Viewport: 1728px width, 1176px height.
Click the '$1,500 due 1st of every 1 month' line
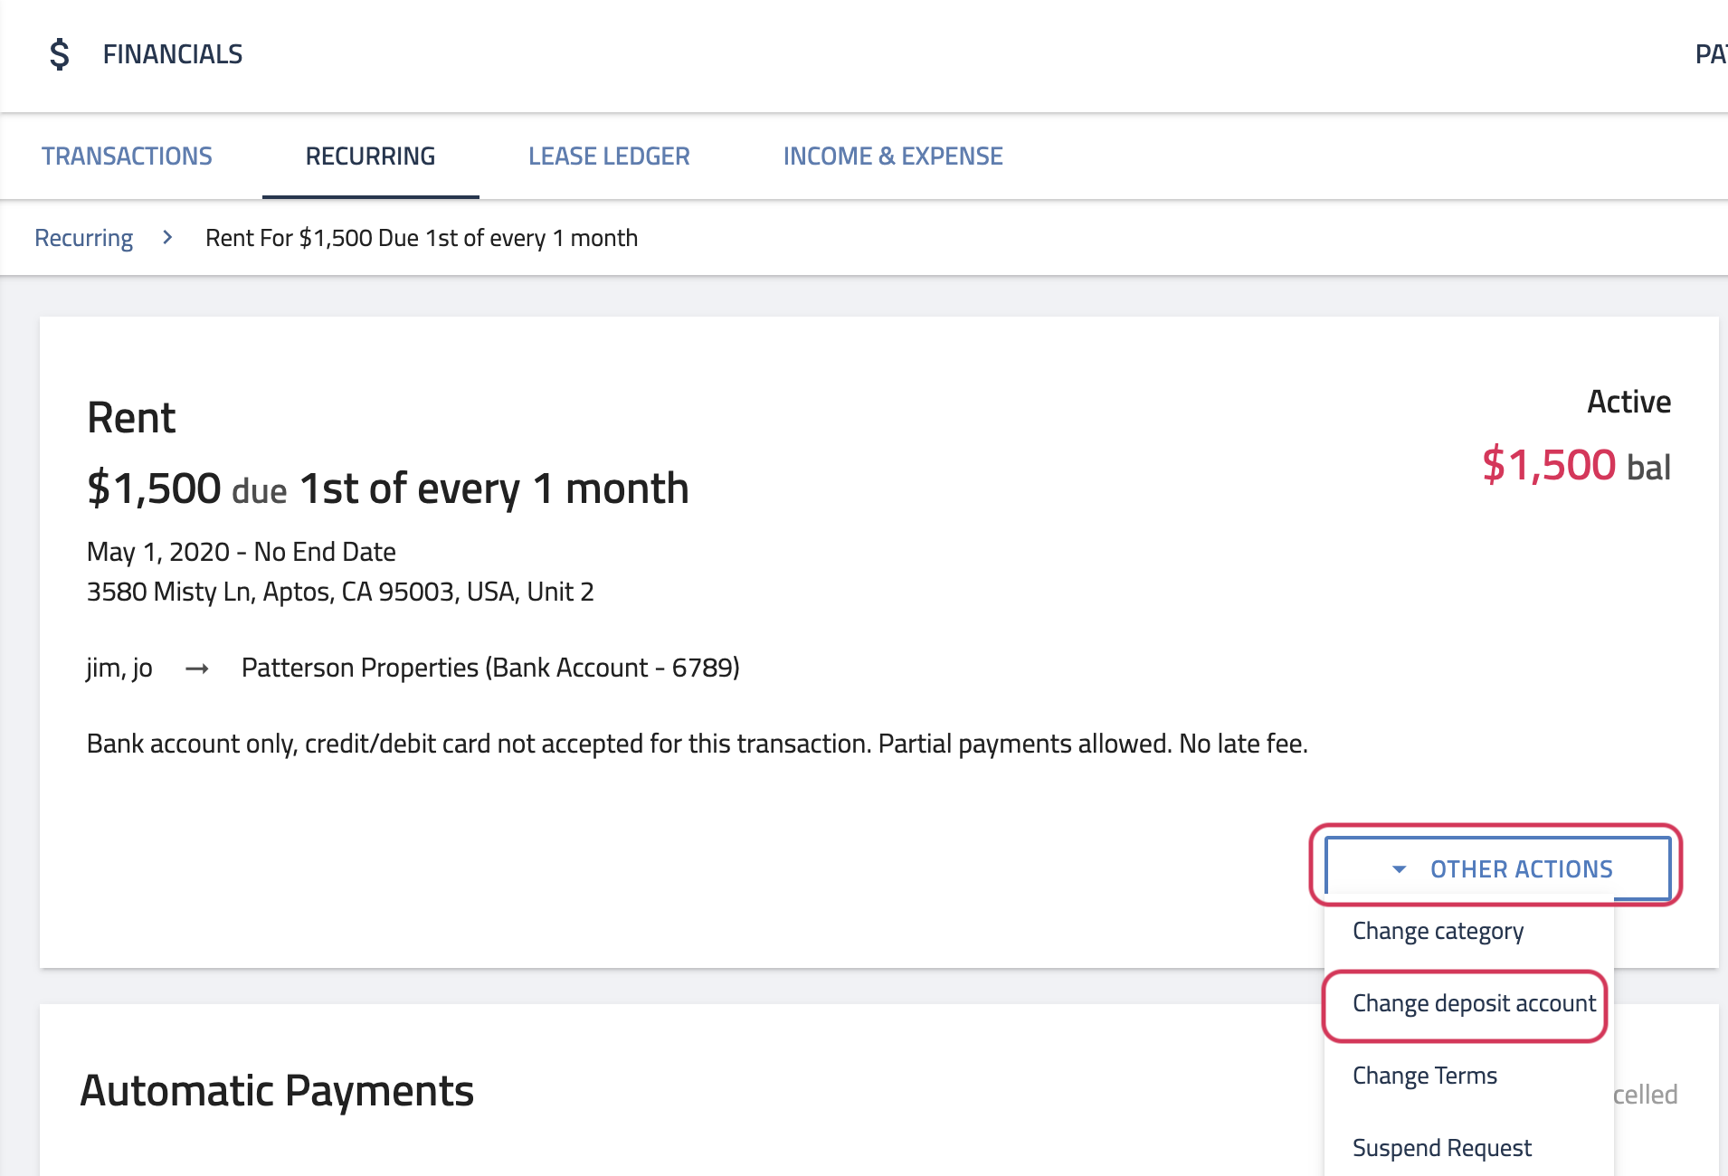point(388,488)
